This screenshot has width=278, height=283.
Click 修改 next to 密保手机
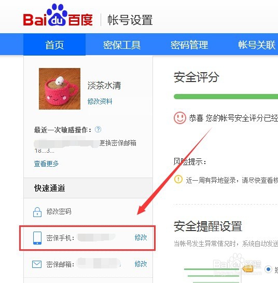[141, 237]
